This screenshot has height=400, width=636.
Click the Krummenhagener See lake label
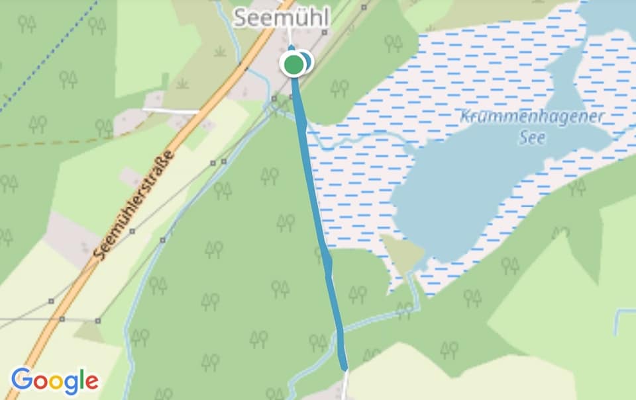(533, 127)
